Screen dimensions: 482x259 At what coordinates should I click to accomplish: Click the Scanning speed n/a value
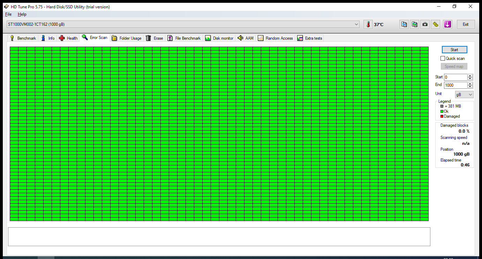[x=466, y=143]
